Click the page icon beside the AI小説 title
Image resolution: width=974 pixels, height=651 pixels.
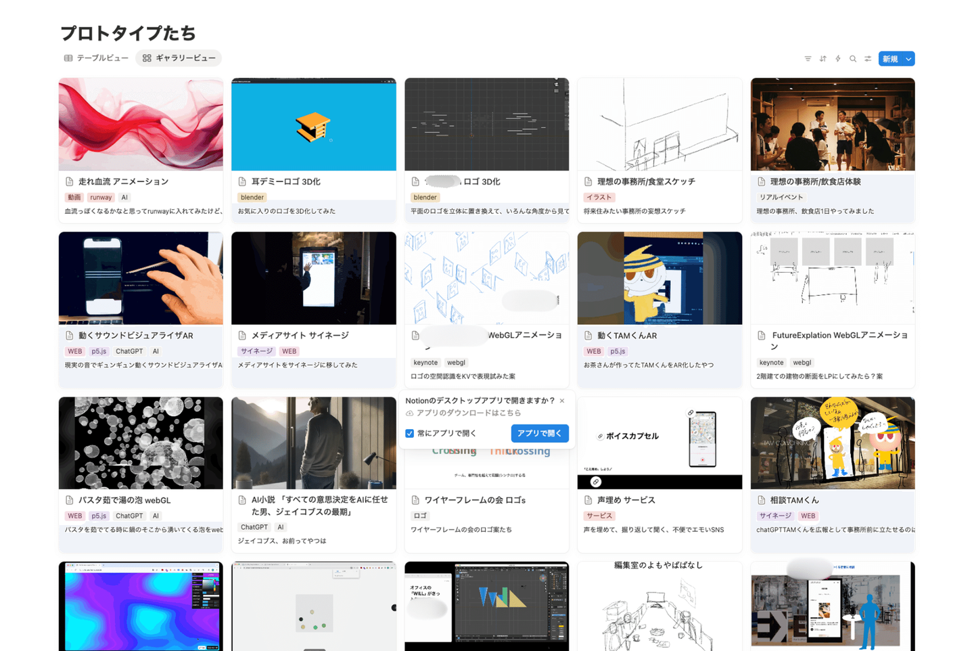242,500
